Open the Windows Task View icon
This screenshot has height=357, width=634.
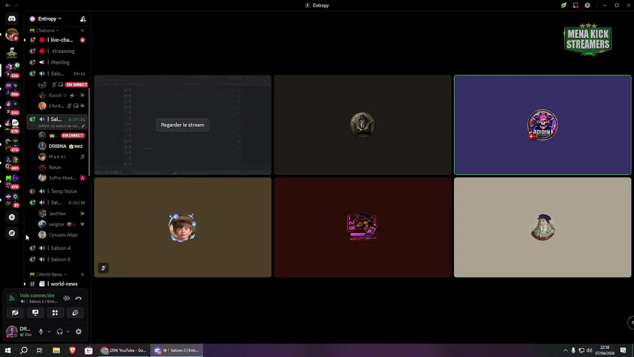tap(40, 351)
